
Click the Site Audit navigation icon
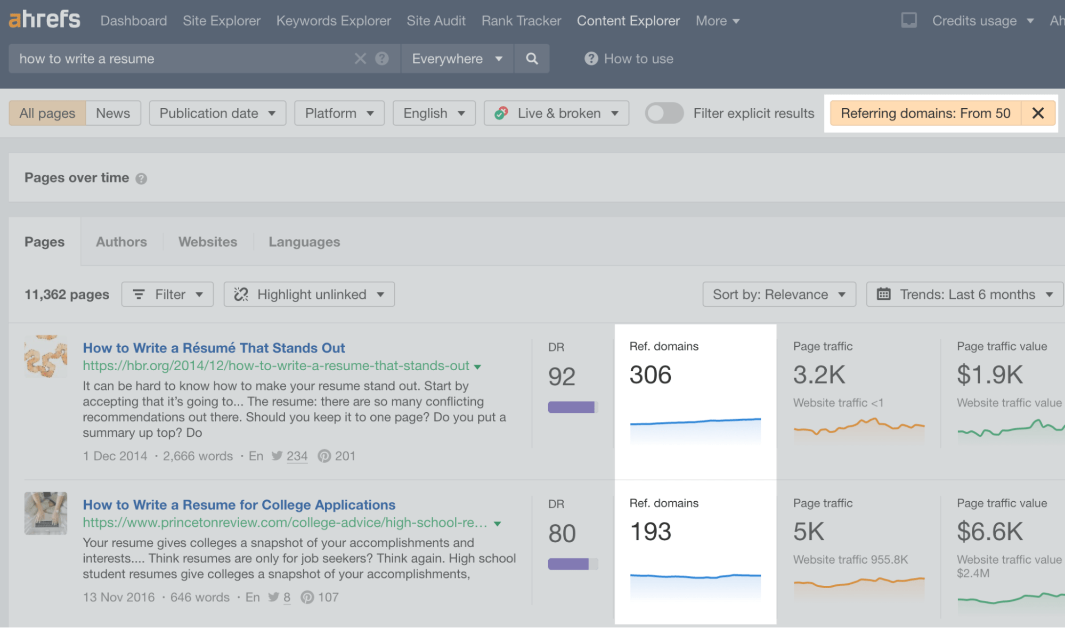point(435,19)
